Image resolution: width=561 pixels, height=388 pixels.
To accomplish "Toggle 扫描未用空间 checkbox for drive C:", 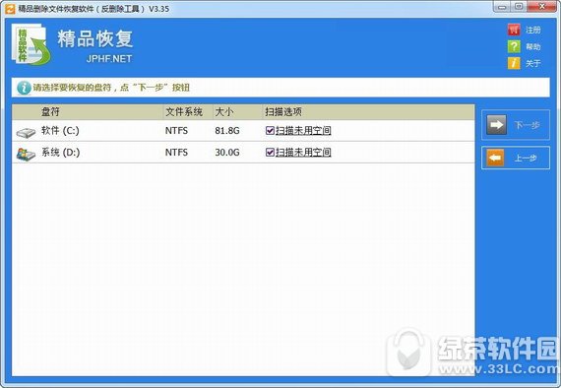I will pos(270,131).
